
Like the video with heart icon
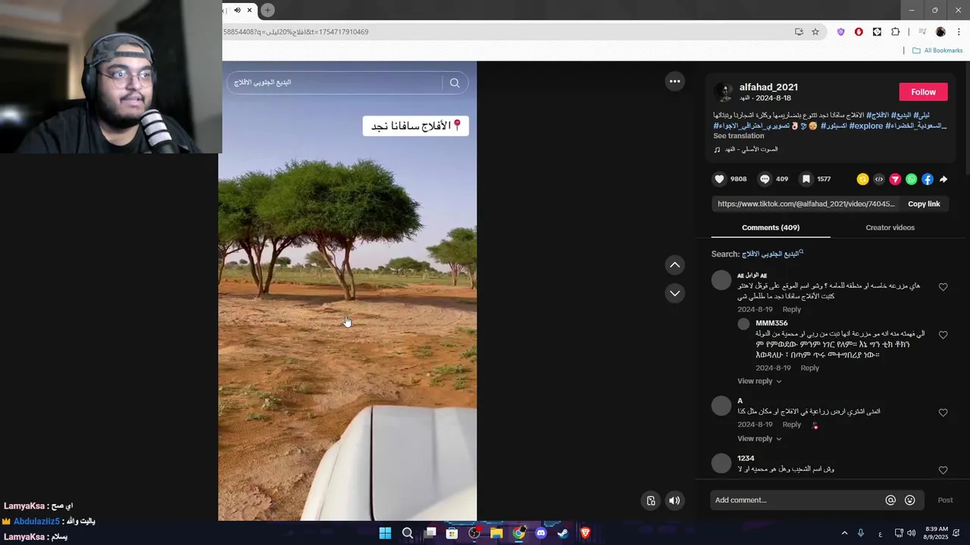click(719, 179)
